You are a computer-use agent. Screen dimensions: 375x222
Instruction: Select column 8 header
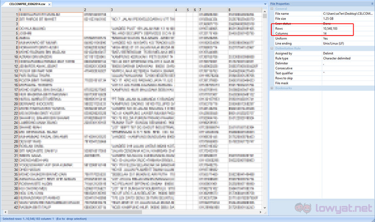click(x=248, y=10)
